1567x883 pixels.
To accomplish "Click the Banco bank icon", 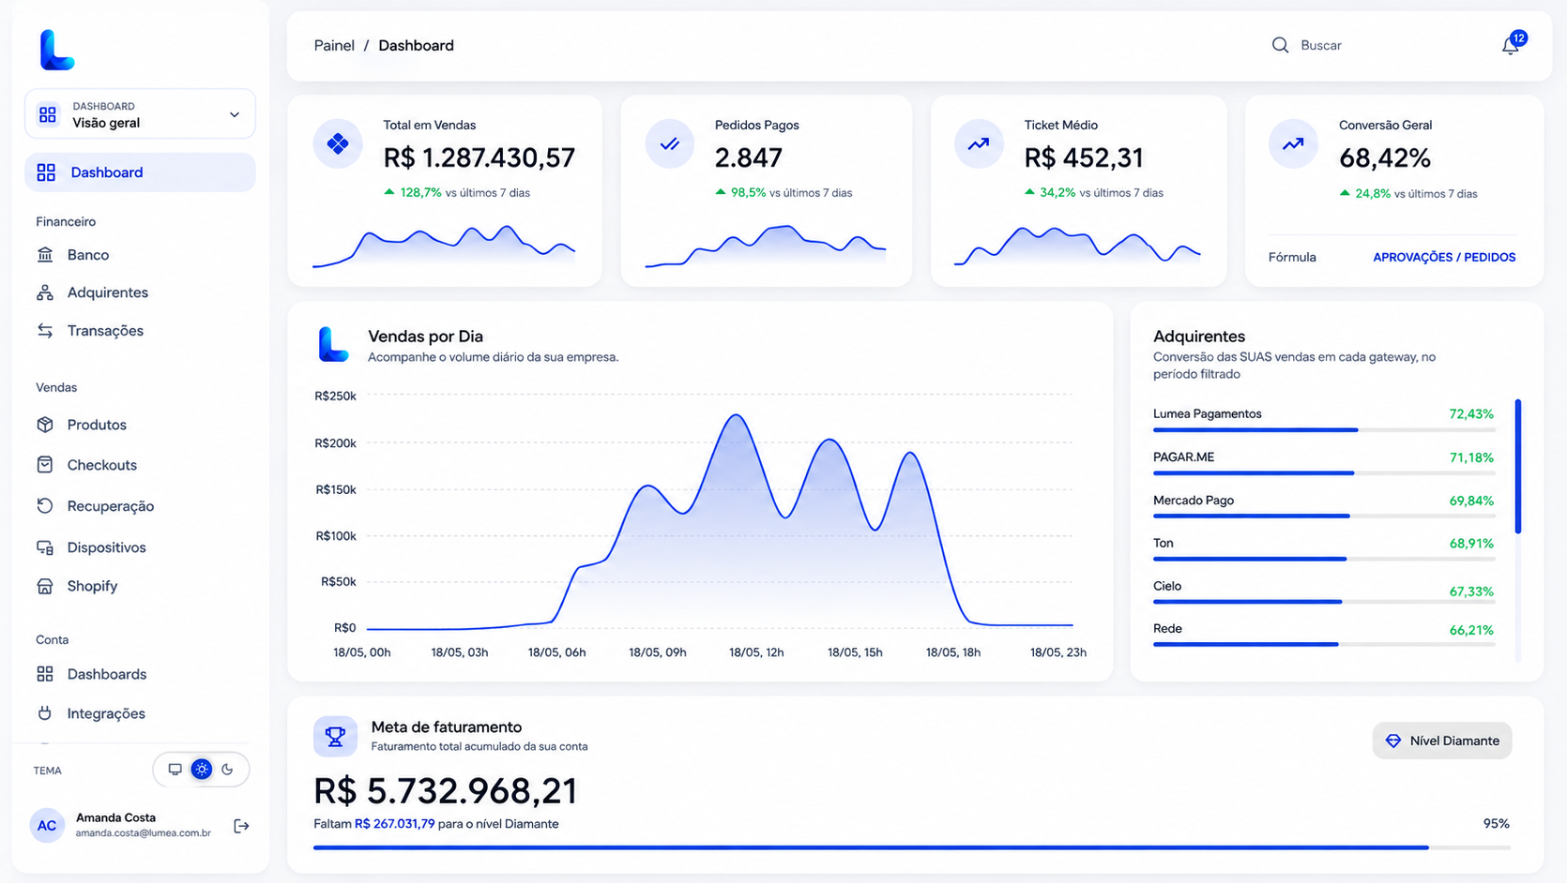I will coord(45,255).
